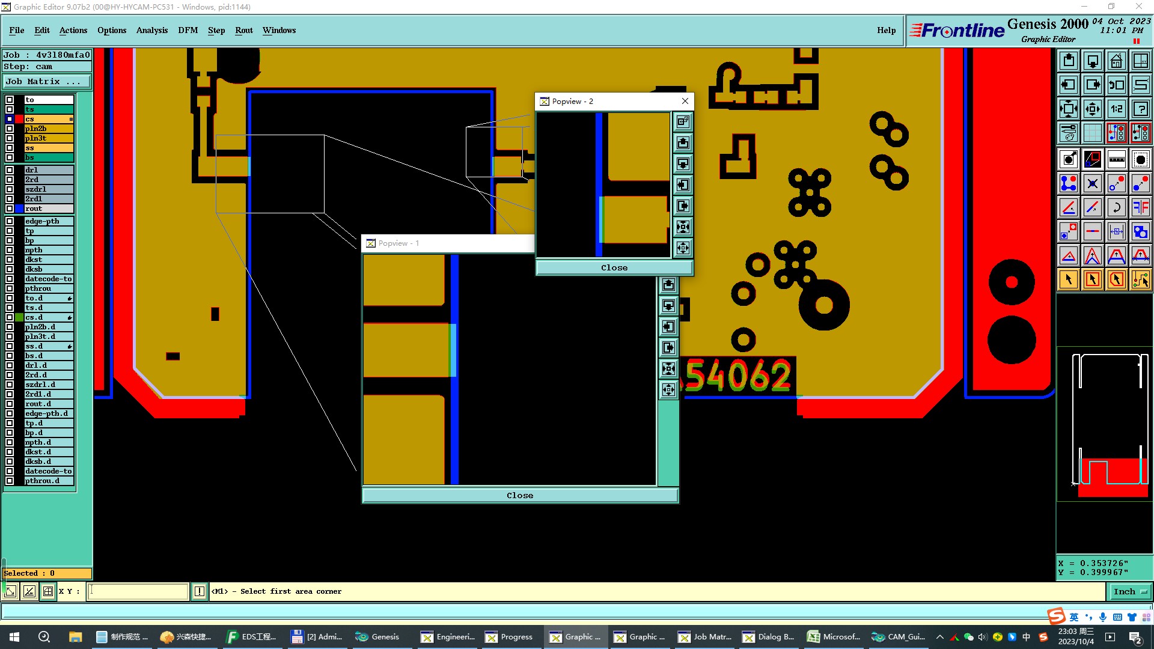This screenshot has height=649, width=1154.
Task: Open the Inch units dropdown
Action: (x=1129, y=591)
